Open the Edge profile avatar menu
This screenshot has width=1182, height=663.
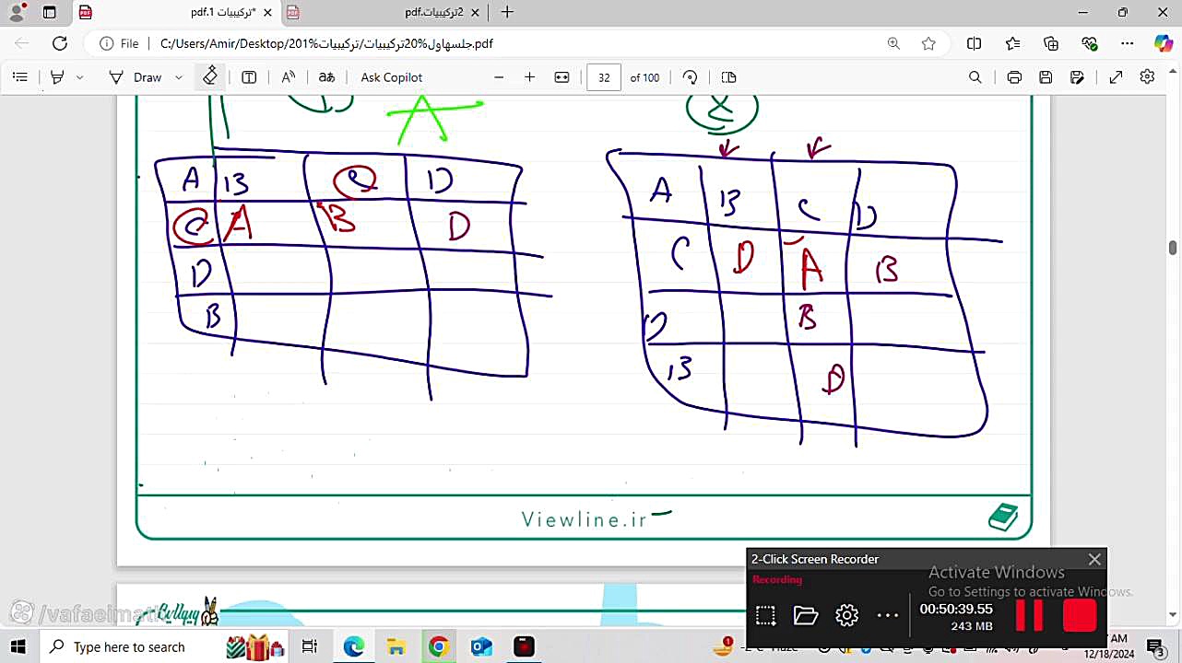pyautogui.click(x=18, y=12)
